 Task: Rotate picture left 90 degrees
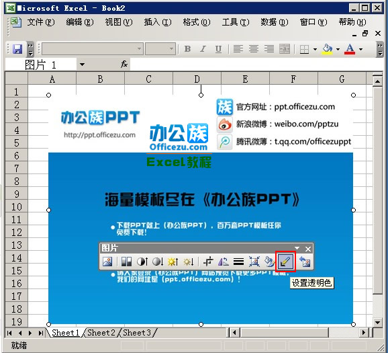click(223, 262)
